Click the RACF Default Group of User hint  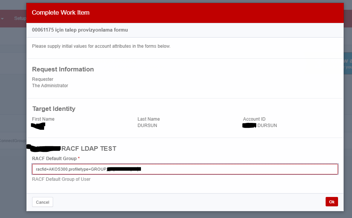61,179
